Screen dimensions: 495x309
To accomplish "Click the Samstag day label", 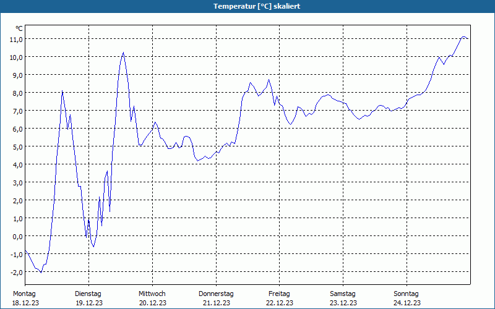I will (343, 294).
